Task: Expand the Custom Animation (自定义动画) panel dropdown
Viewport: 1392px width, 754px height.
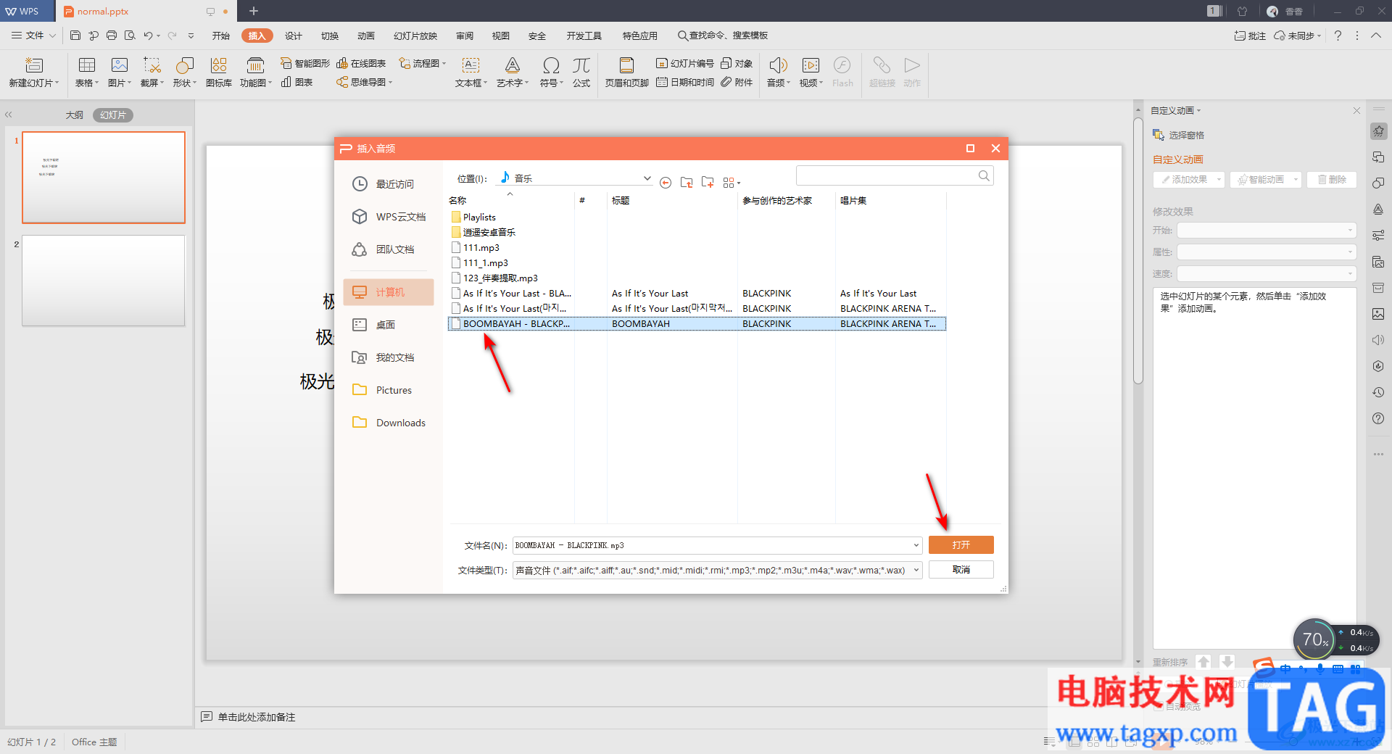Action: 1176,110
